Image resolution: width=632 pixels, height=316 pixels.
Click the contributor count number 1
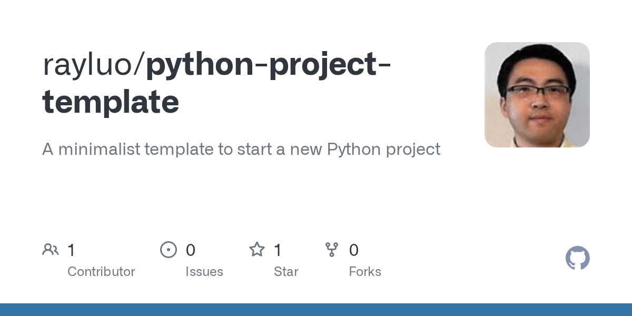click(x=72, y=250)
